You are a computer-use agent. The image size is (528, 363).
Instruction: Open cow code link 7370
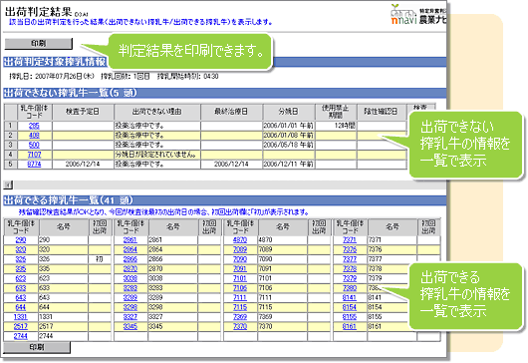click(240, 326)
